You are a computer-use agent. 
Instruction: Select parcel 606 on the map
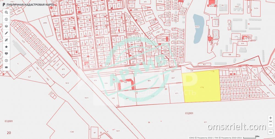(149, 81)
